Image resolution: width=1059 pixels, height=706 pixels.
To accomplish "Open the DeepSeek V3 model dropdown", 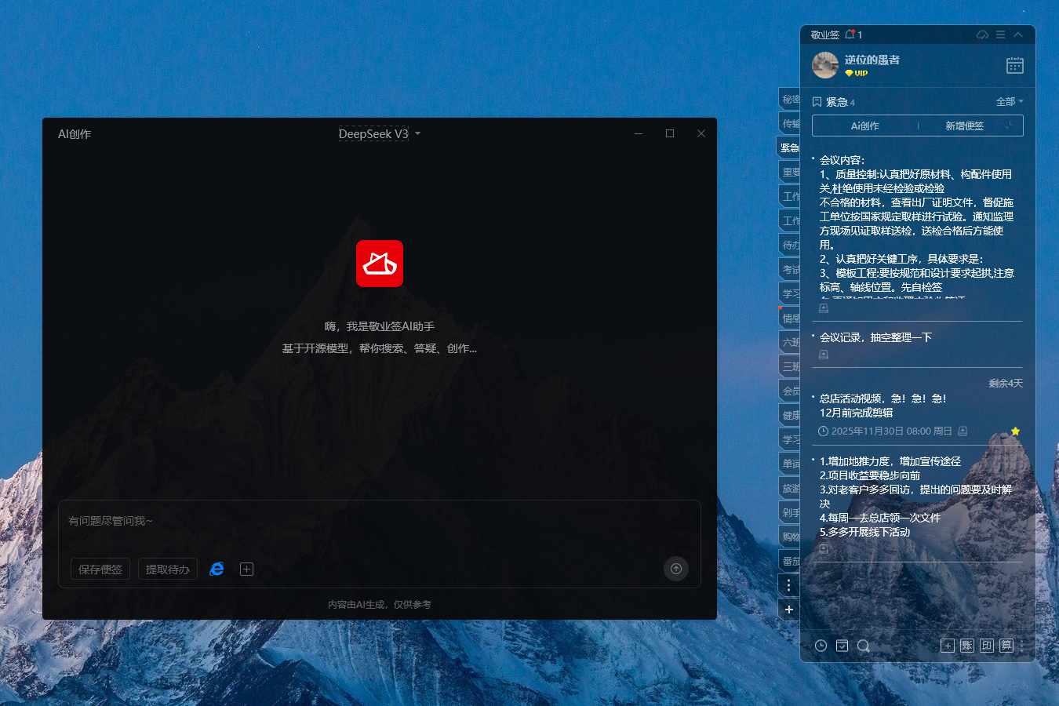I will tap(379, 133).
